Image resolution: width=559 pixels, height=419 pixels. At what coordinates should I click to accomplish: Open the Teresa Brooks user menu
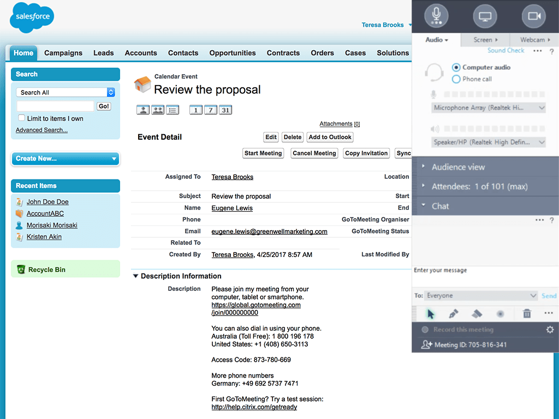tap(386, 25)
